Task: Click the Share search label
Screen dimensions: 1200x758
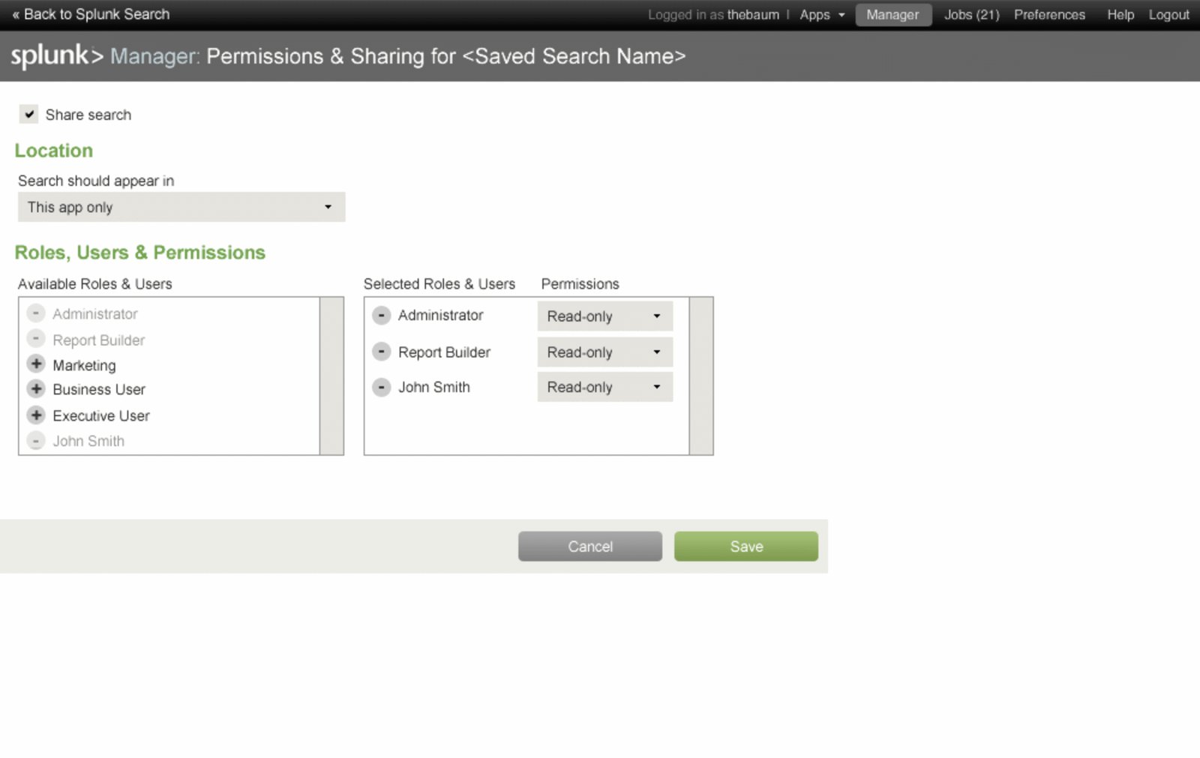Action: click(x=88, y=115)
